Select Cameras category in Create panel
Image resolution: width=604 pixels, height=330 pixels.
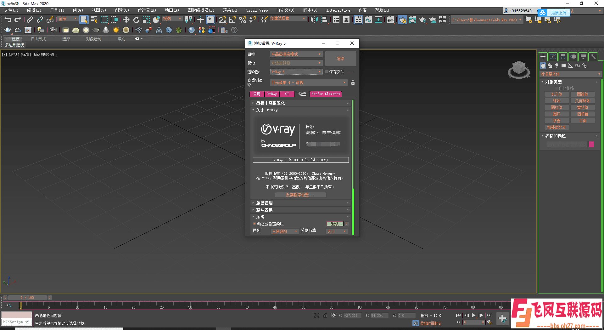[x=564, y=65]
